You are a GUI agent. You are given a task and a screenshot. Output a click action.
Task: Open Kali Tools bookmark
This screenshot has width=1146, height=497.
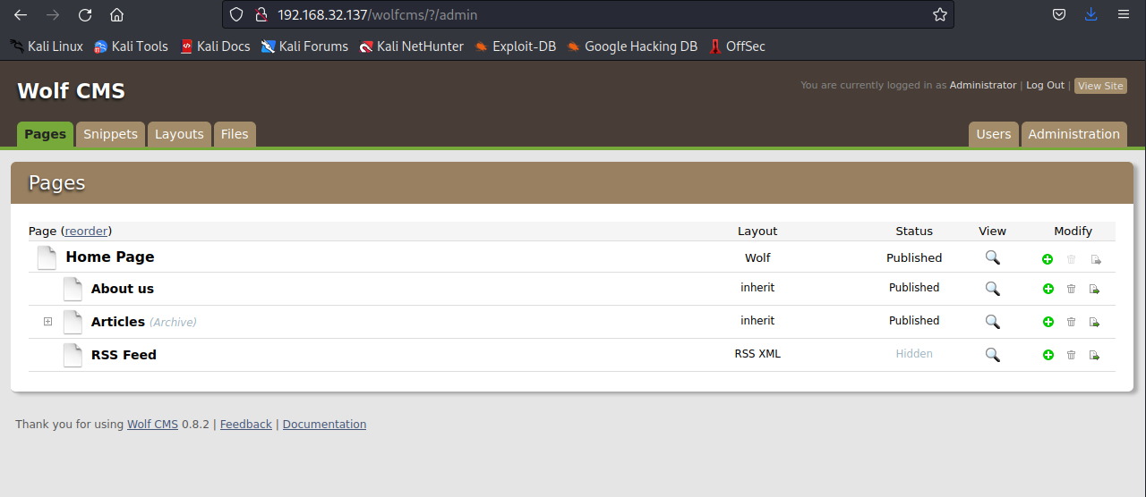(x=131, y=46)
